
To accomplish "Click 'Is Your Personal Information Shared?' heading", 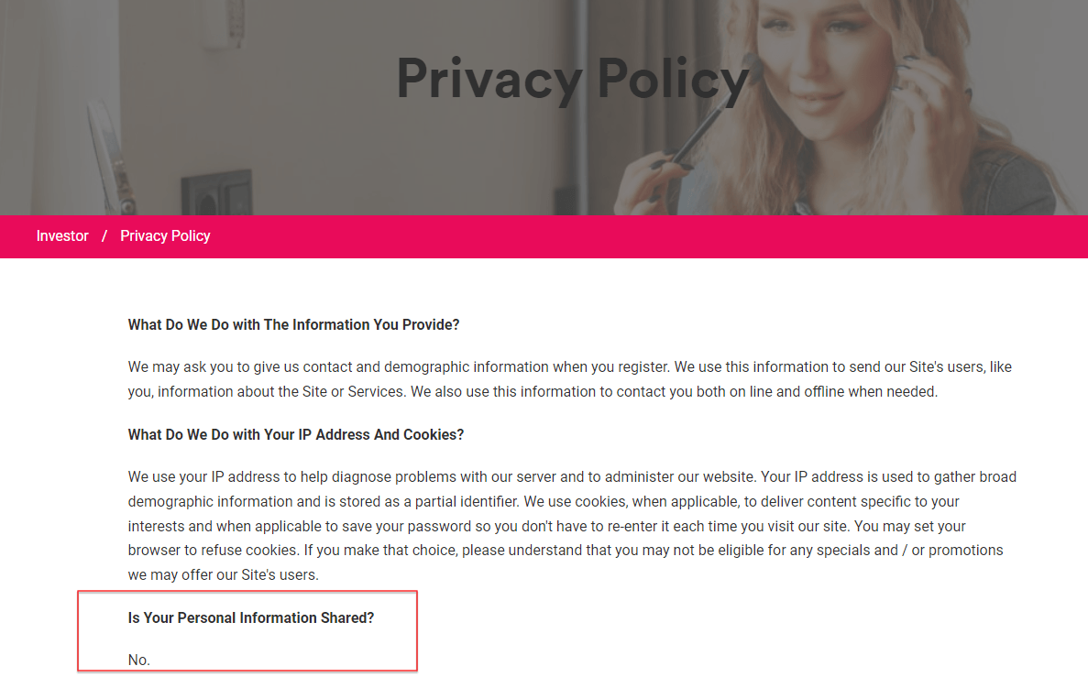I will pos(251,617).
